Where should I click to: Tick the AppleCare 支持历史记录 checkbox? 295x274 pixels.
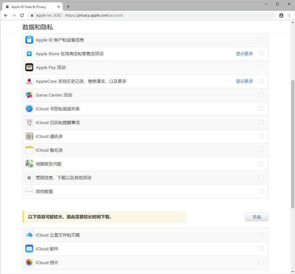click(x=261, y=81)
